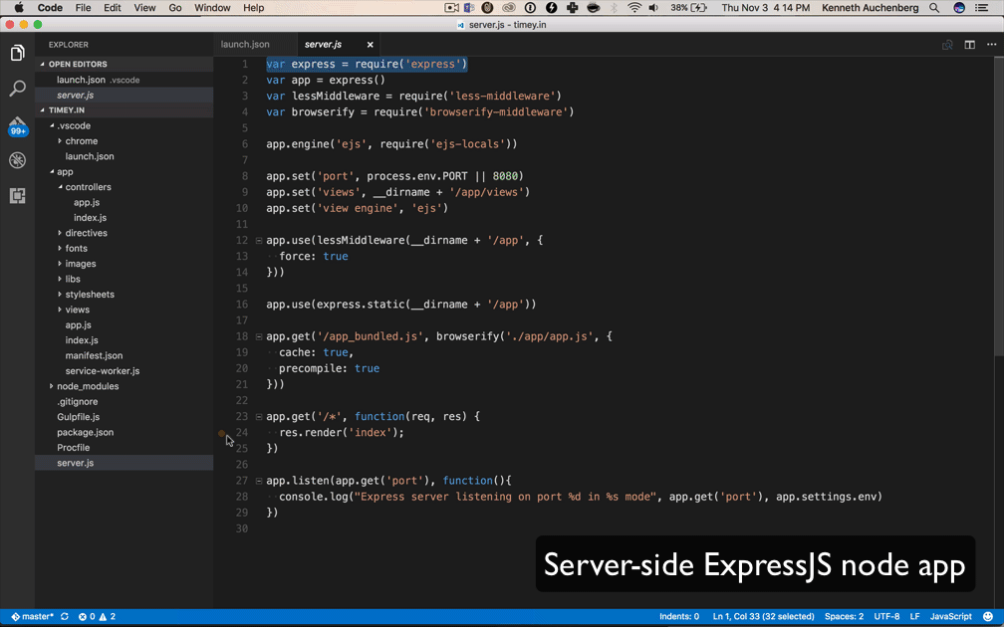This screenshot has height=627, width=1004.
Task: Fold code block at line 23
Action: (259, 416)
